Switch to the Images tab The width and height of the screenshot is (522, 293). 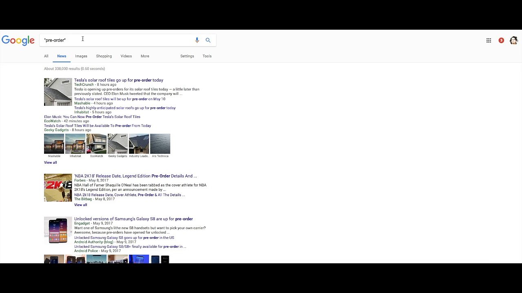coord(81,56)
